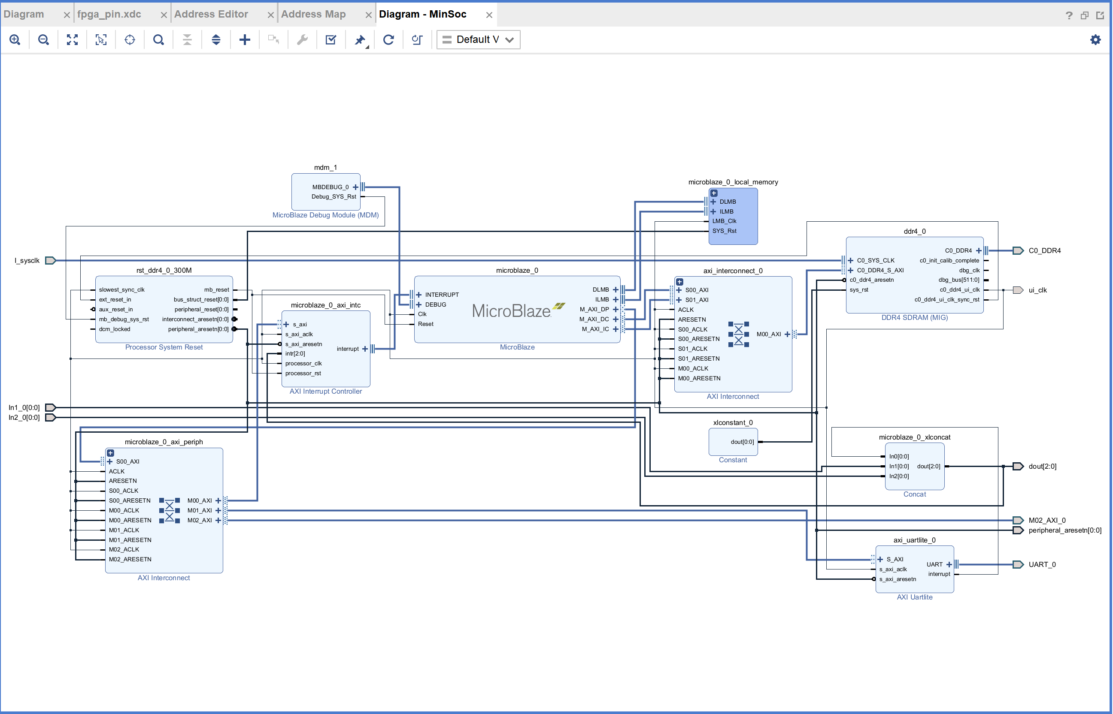Expand the s_axi interface on microblaze_0_axi_intc

point(287,325)
